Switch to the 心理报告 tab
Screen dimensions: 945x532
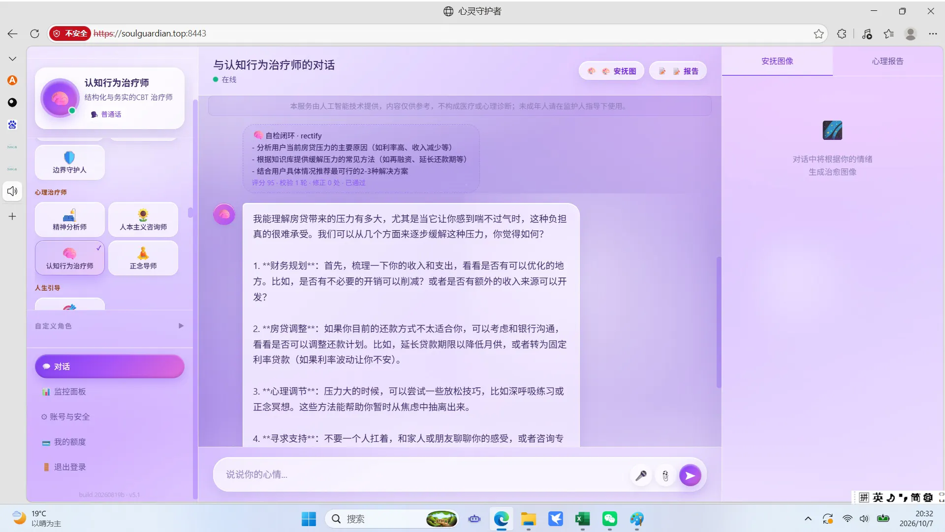(887, 61)
